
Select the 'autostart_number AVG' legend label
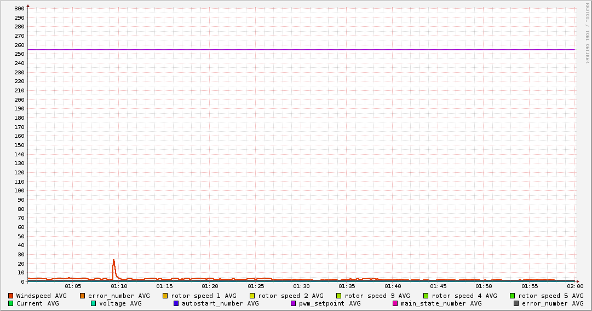[221, 303]
